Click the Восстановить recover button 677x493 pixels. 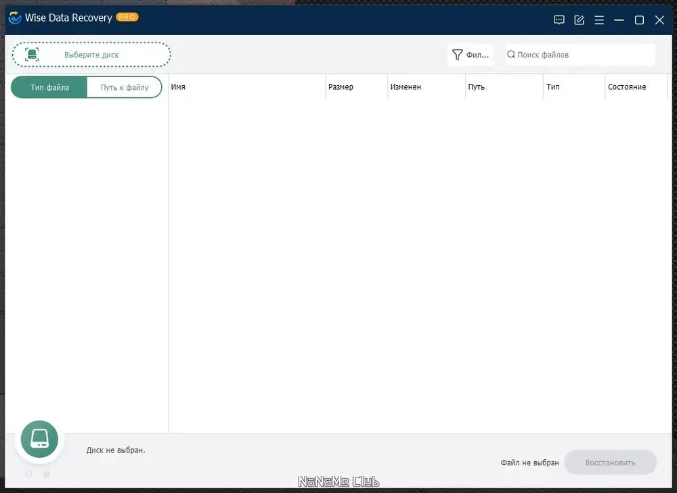(x=611, y=463)
